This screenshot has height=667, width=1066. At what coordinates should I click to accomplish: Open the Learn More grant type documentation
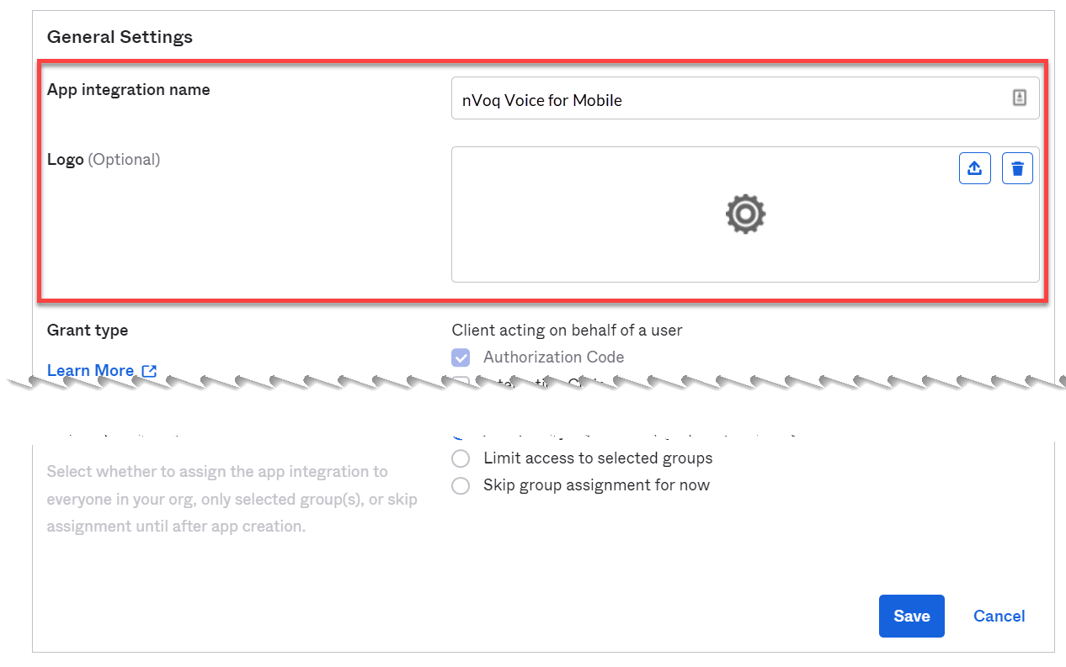(x=90, y=370)
